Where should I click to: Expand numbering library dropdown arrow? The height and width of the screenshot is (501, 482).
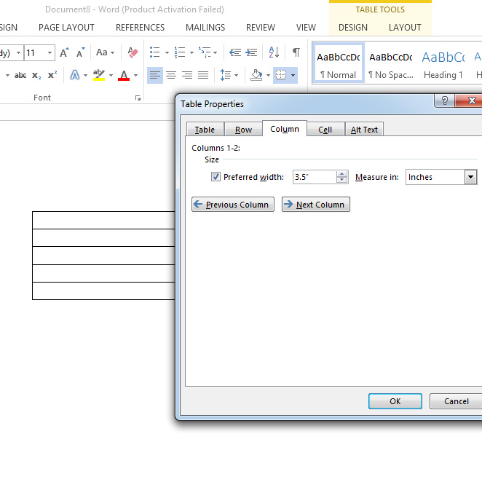tap(191, 52)
